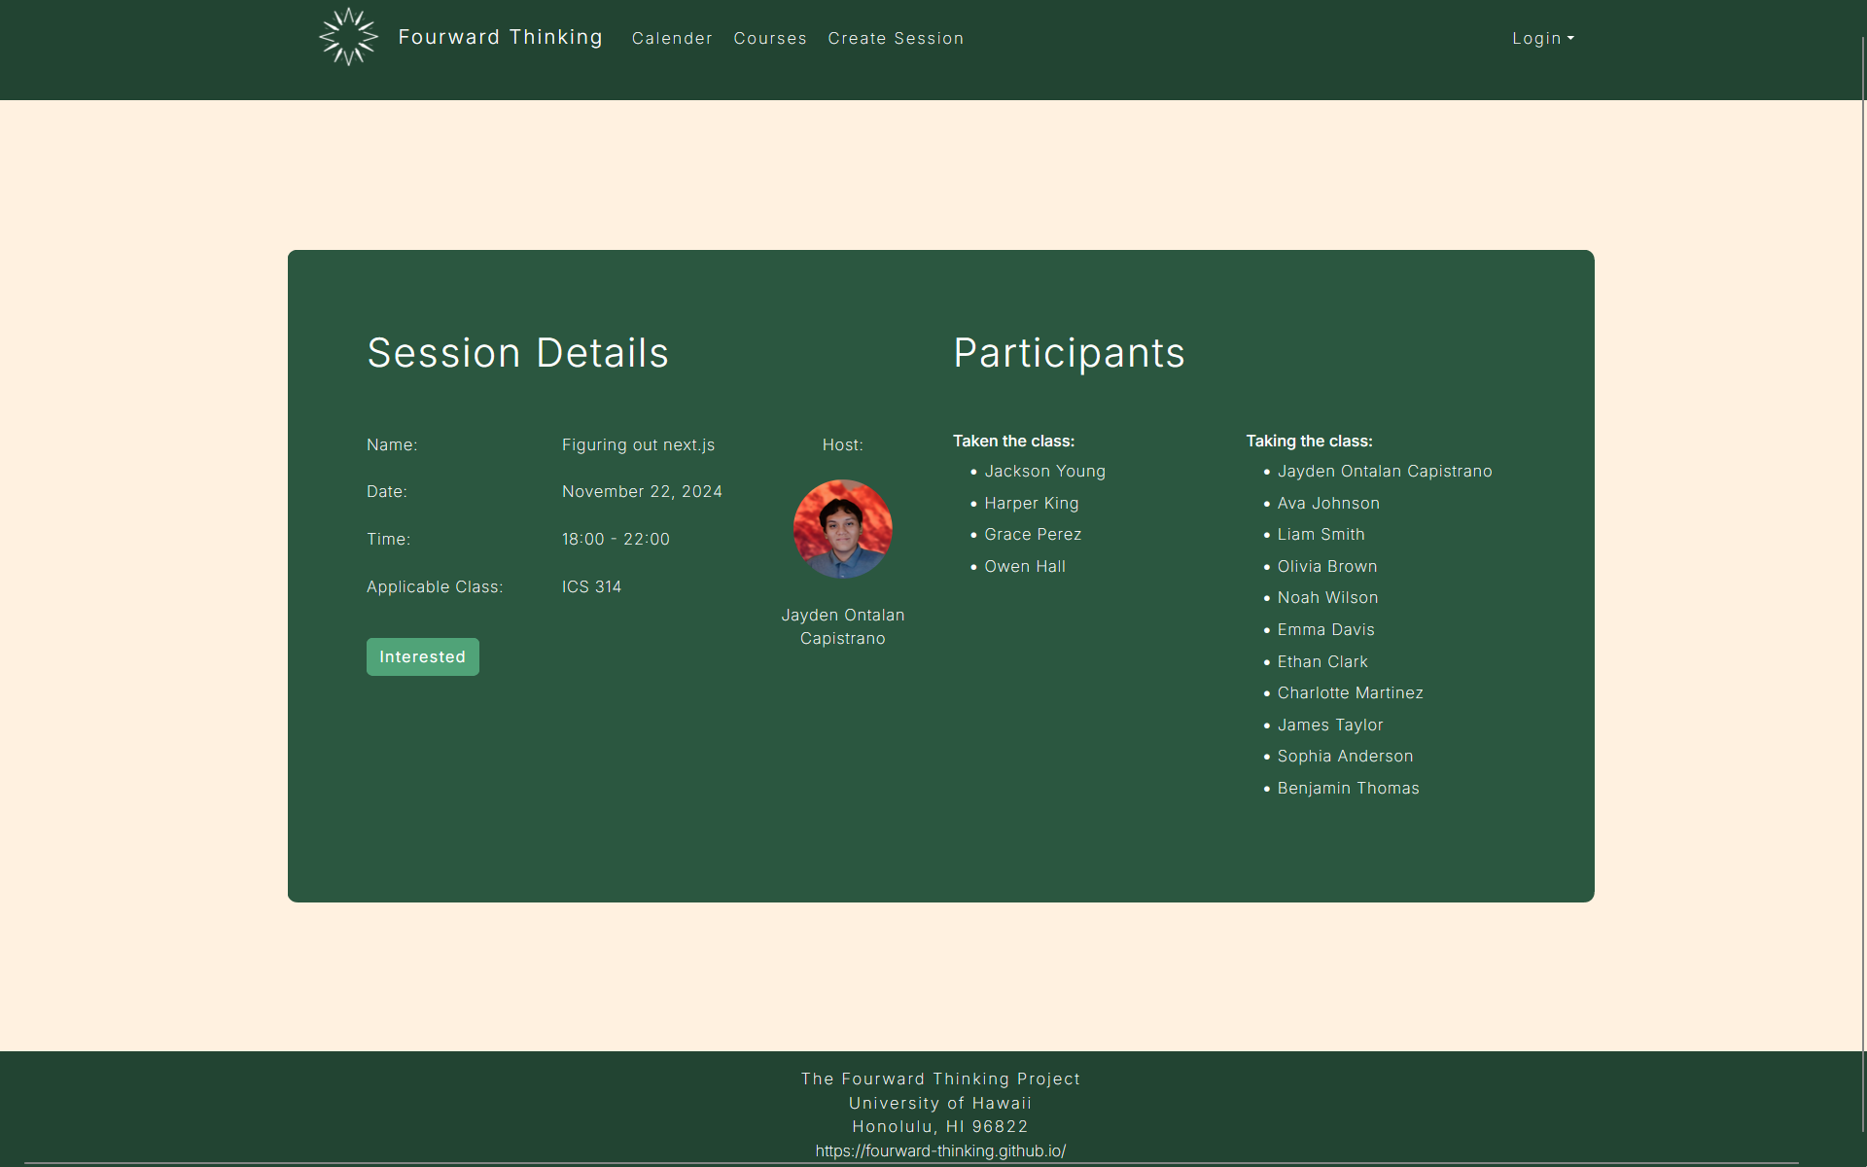This screenshot has width=1867, height=1167.
Task: Click host Jayden Ontalan Capistrano's profile photo
Action: pyautogui.click(x=842, y=528)
